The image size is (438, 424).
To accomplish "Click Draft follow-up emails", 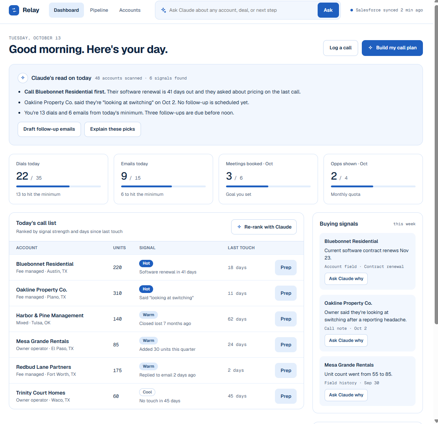I will point(49,129).
